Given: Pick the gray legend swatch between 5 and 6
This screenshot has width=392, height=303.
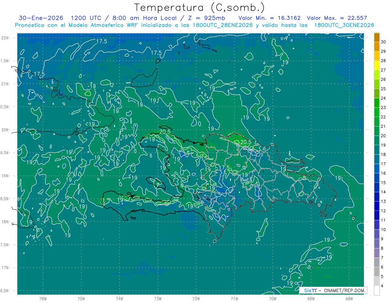Looking at the screenshot, I should (x=377, y=272).
